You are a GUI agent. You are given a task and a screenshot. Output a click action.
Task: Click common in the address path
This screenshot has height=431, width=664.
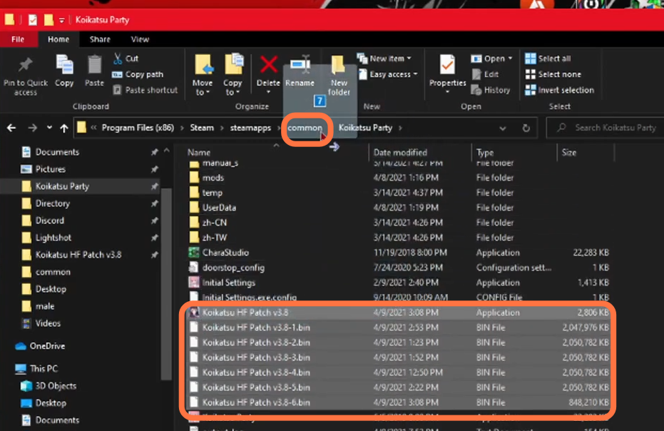pyautogui.click(x=305, y=128)
